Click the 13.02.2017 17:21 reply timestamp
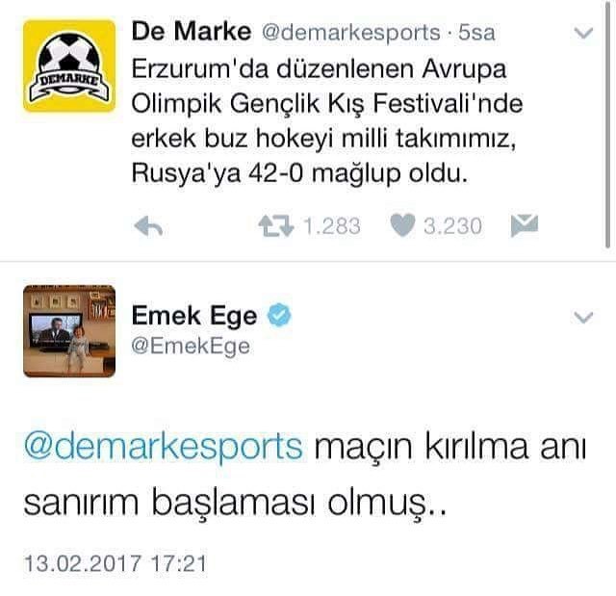Image resolution: width=616 pixels, height=596 pixels. point(115,563)
